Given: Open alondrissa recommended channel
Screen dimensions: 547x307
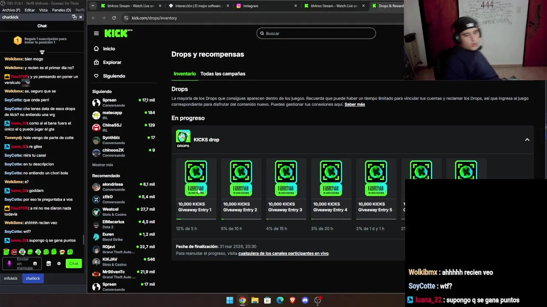Looking at the screenshot, I should (x=124, y=186).
